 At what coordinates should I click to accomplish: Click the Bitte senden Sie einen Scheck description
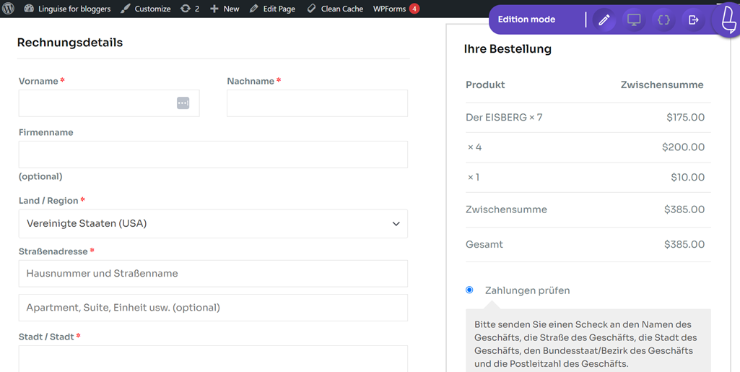pos(586,344)
